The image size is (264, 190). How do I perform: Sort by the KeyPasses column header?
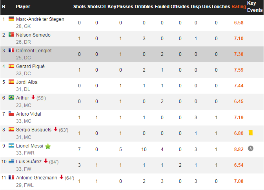click(120, 7)
